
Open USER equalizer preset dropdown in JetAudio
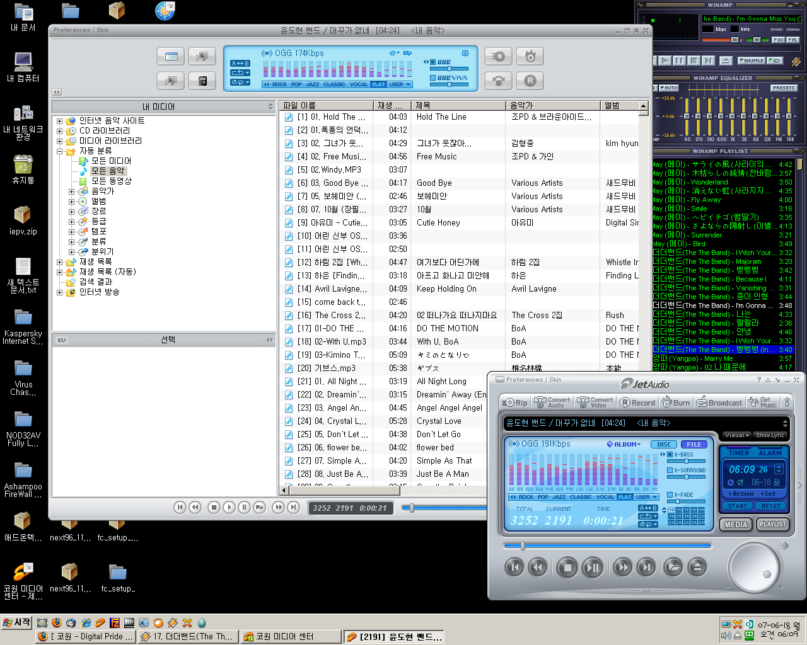click(646, 497)
